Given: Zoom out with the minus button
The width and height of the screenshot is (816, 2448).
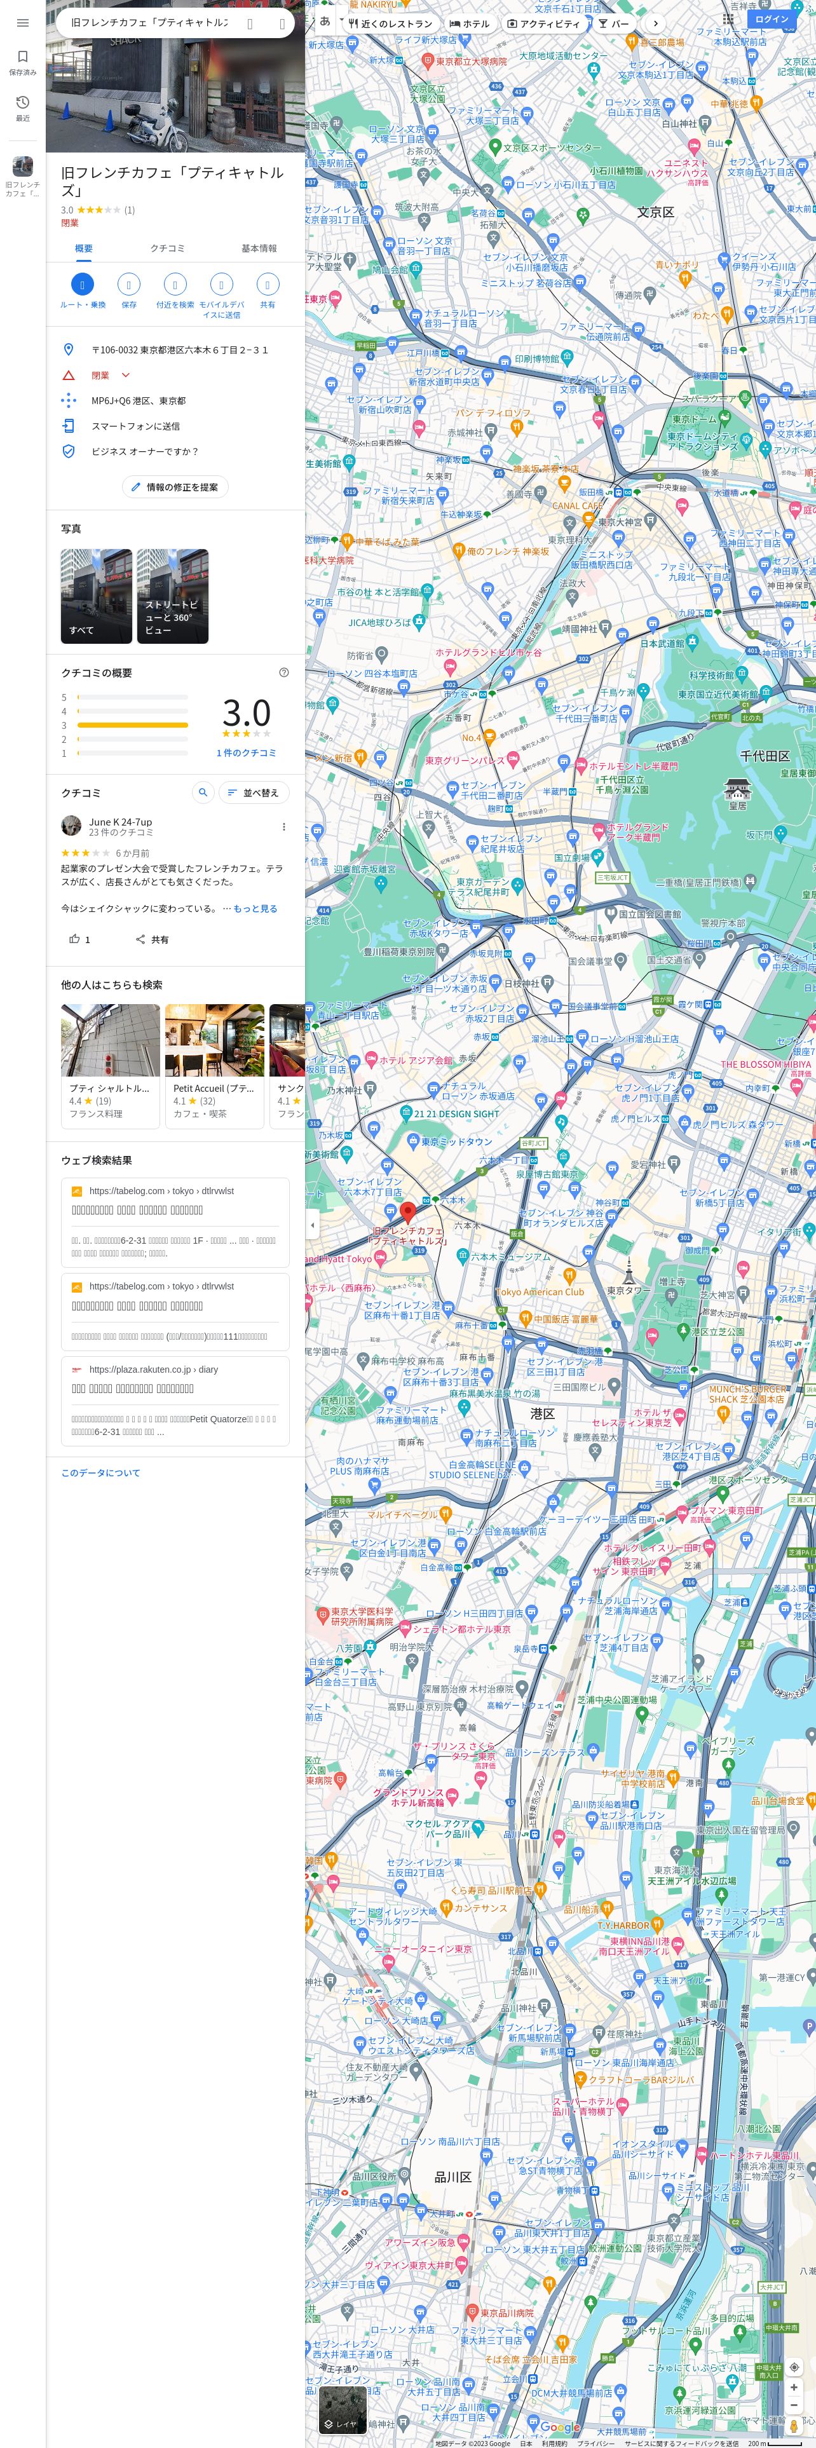Looking at the screenshot, I should click(794, 2405).
